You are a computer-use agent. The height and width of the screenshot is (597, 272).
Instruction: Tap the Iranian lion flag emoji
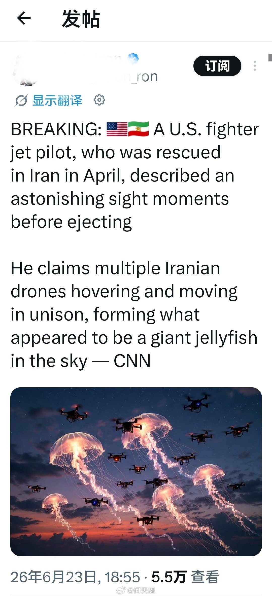coord(139,129)
